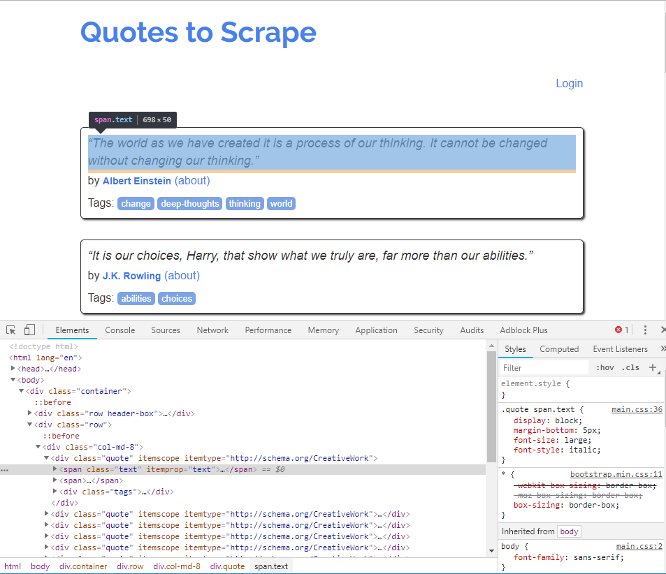The height and width of the screenshot is (574, 666).
Task: Toggle the :hov element state button
Action: click(605, 368)
